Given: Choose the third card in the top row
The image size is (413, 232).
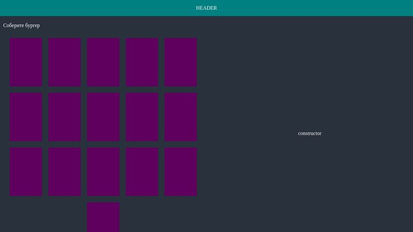Looking at the screenshot, I should coord(103,62).
